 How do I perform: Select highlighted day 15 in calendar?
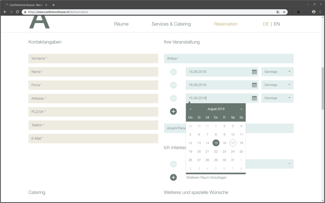coord(216,143)
